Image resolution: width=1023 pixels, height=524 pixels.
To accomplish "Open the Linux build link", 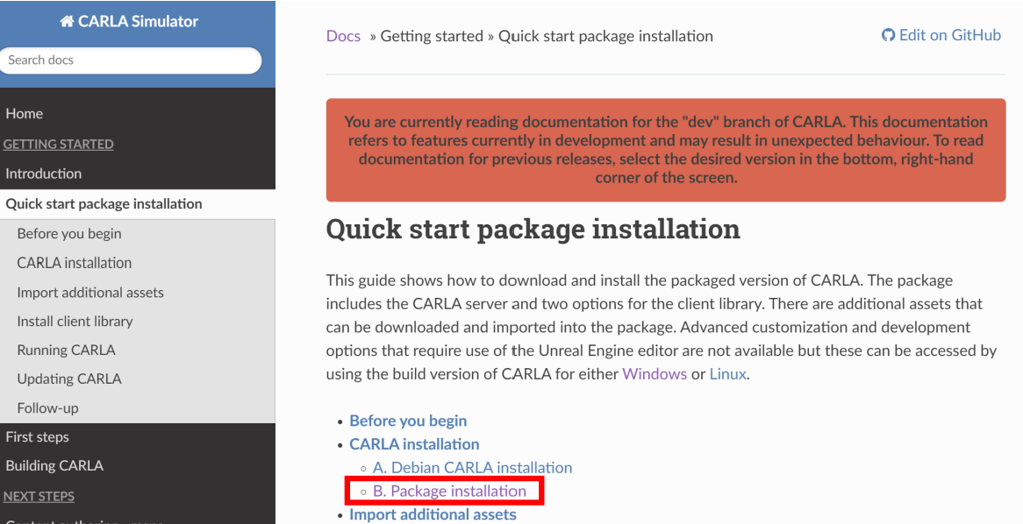I will 727,374.
